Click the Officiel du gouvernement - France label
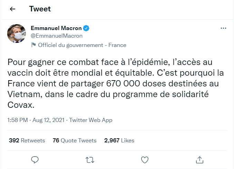The height and width of the screenshot is (169, 234). [82, 45]
